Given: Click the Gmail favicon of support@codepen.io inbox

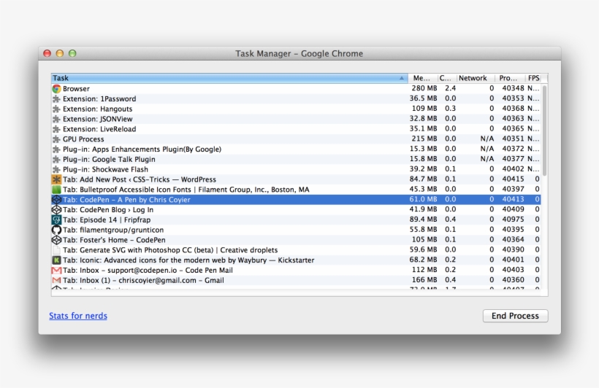Looking at the screenshot, I should click(x=56, y=270).
